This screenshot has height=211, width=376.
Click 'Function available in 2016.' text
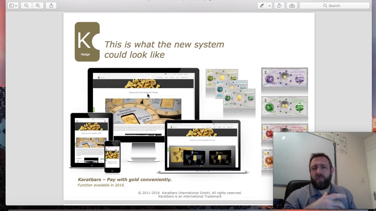(x=101, y=185)
